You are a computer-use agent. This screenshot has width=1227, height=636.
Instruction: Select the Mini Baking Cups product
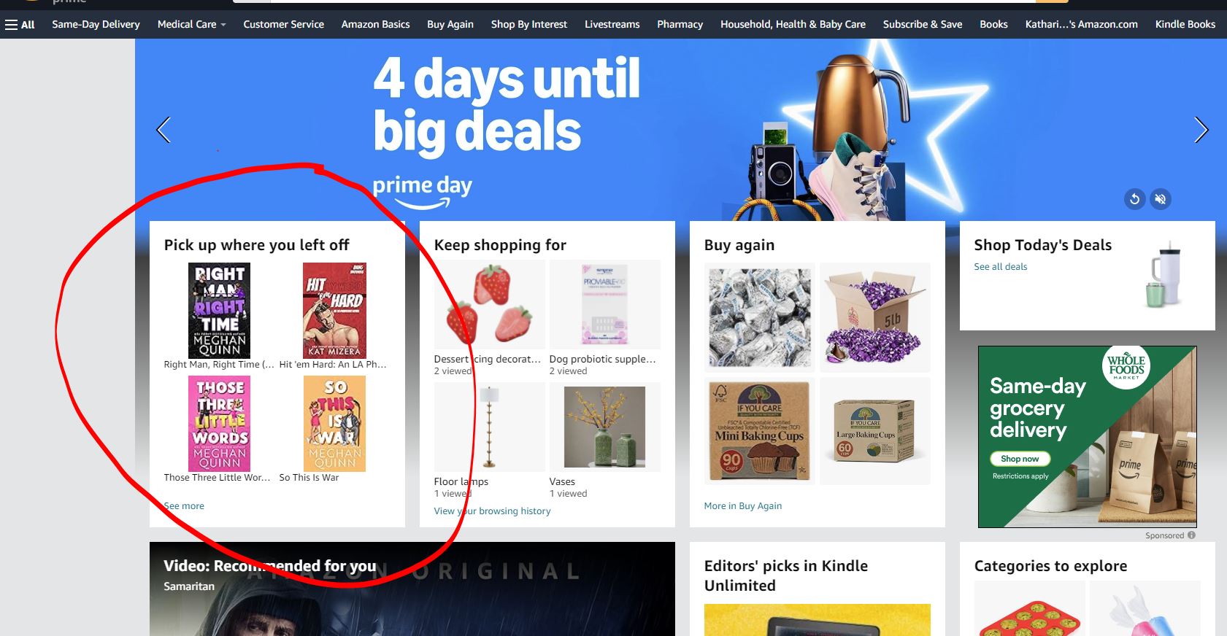coord(759,430)
